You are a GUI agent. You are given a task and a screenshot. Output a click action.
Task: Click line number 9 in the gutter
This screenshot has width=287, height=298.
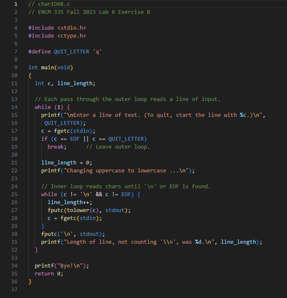point(16,68)
